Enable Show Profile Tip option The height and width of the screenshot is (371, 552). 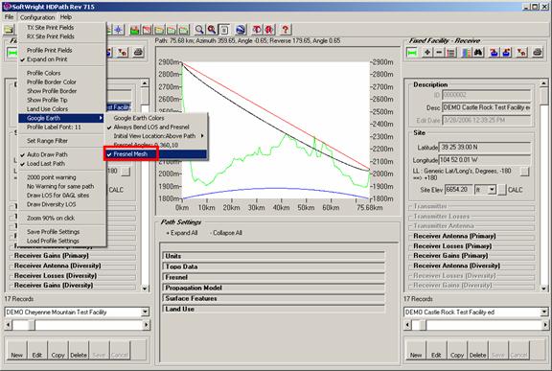(x=62, y=100)
